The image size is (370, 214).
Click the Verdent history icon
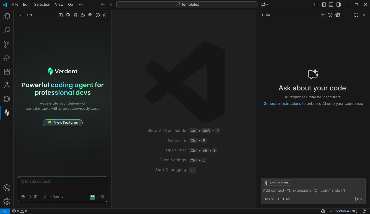(x=68, y=15)
